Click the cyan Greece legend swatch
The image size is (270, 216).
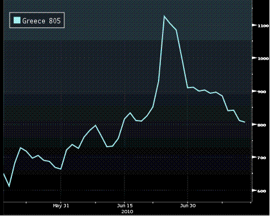(x=17, y=20)
